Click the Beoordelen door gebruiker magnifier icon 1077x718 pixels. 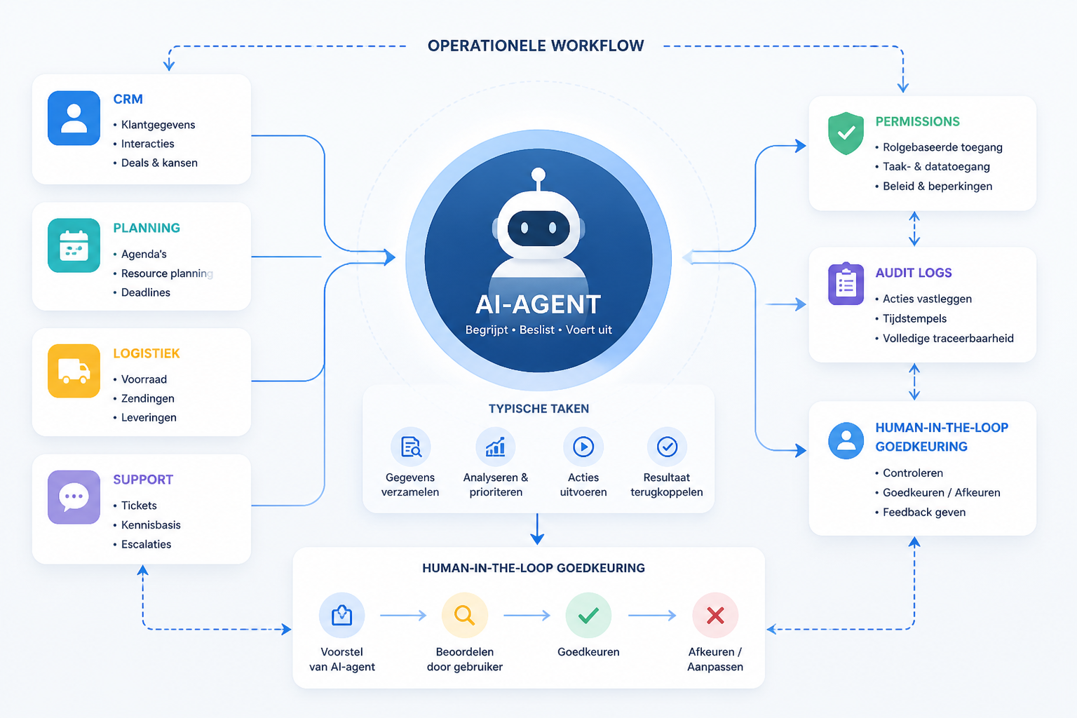pyautogui.click(x=464, y=616)
